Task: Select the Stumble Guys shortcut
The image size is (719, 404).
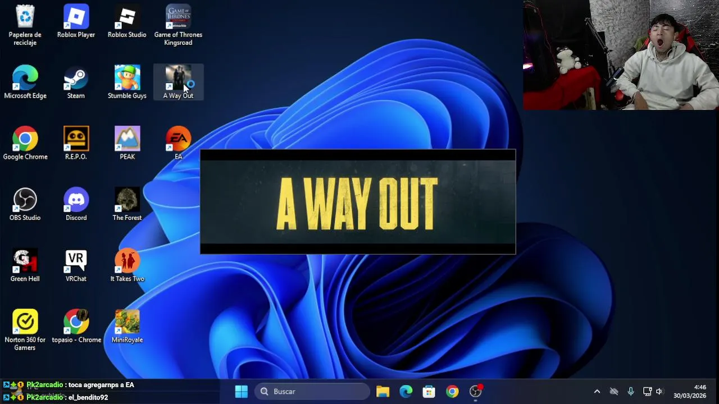Action: [127, 83]
